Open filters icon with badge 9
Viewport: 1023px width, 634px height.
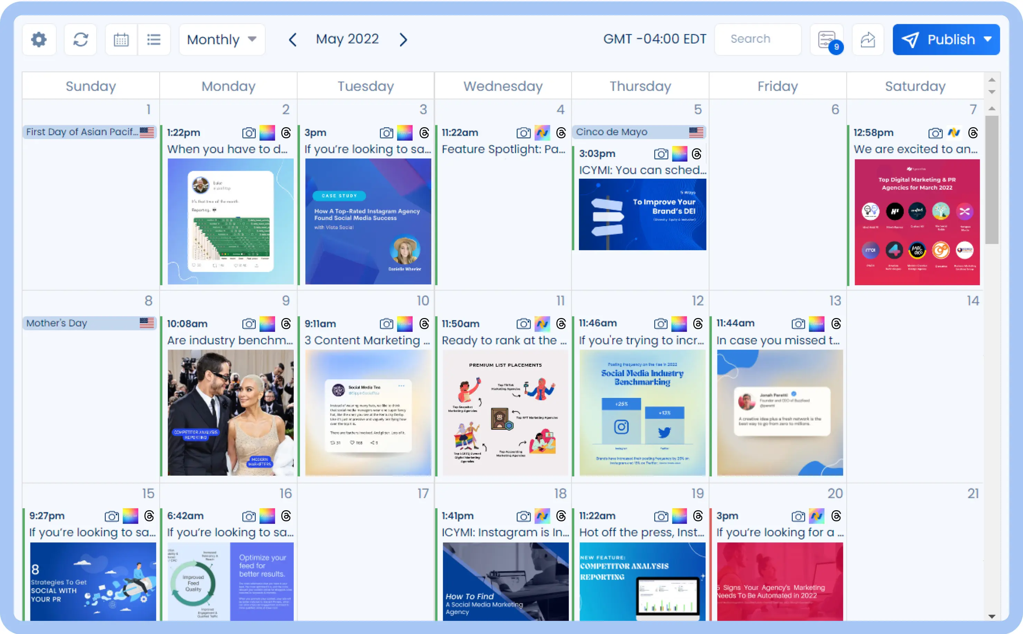click(827, 39)
